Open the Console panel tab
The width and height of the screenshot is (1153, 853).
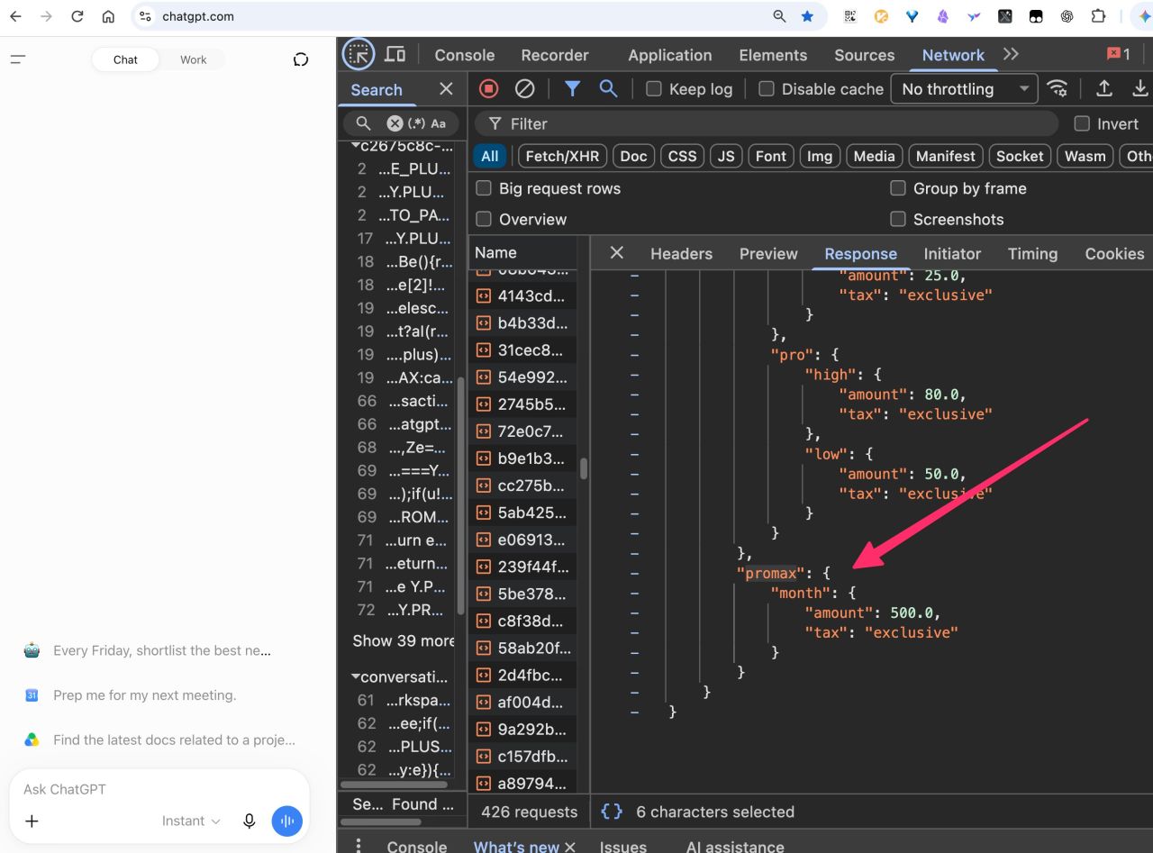click(x=465, y=55)
